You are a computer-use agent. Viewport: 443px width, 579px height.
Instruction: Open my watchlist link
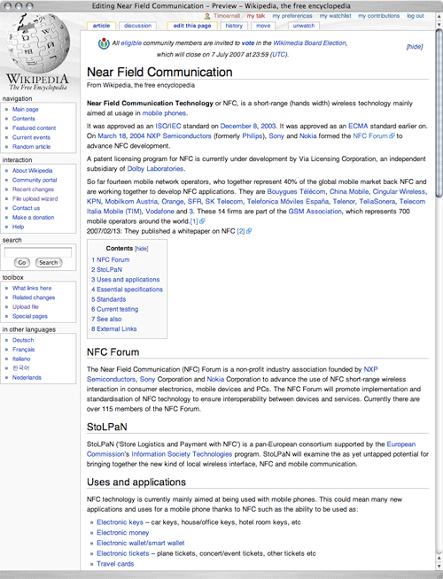click(x=336, y=16)
